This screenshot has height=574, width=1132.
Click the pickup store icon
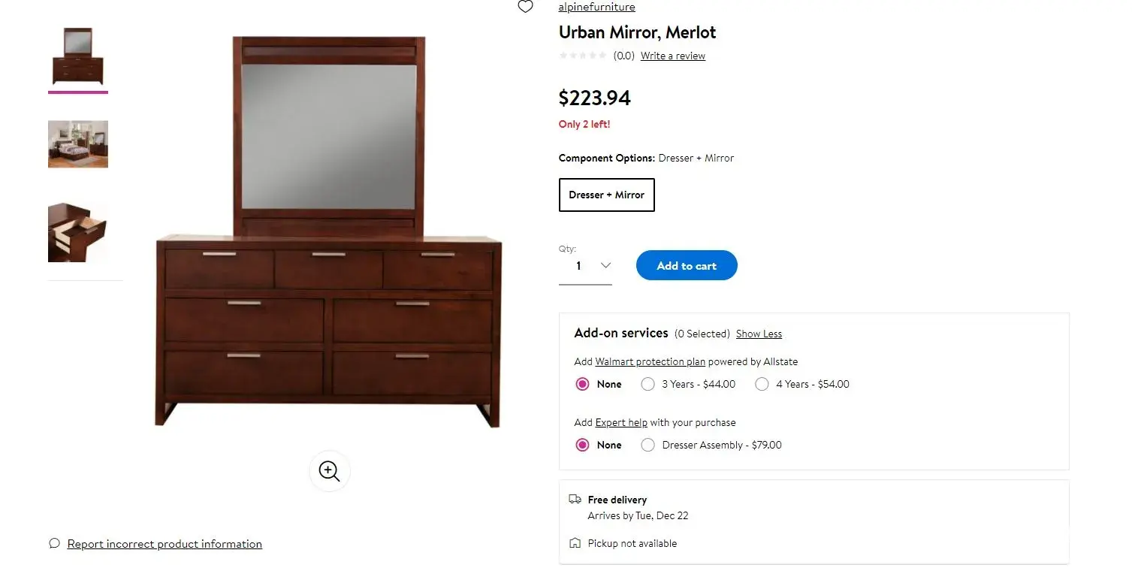[x=575, y=542]
